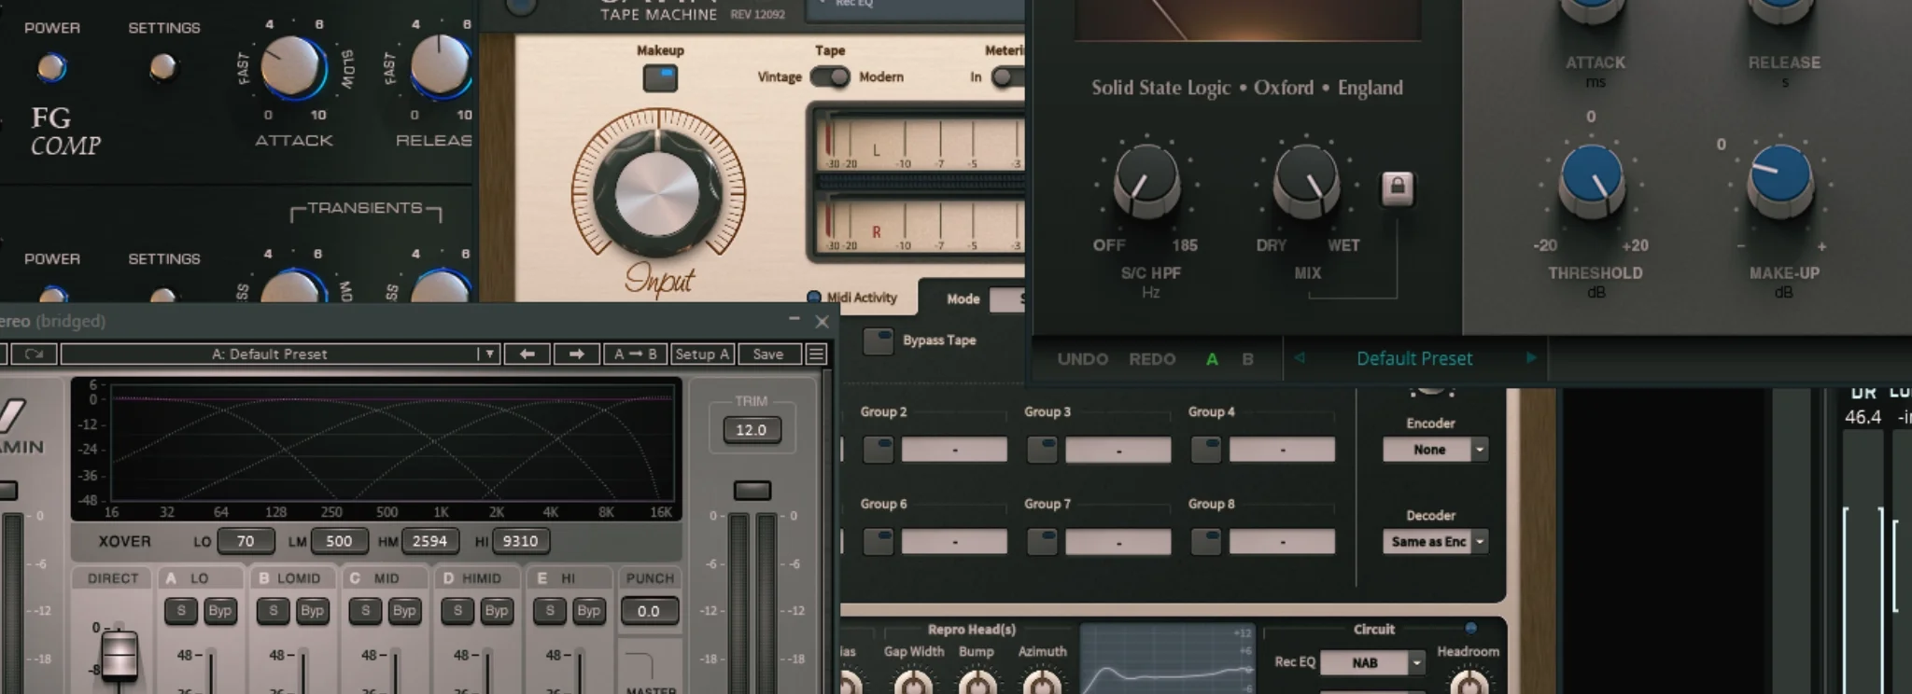This screenshot has height=694, width=1912.
Task: Click the previous preset left arrow button
Action: 527,354
